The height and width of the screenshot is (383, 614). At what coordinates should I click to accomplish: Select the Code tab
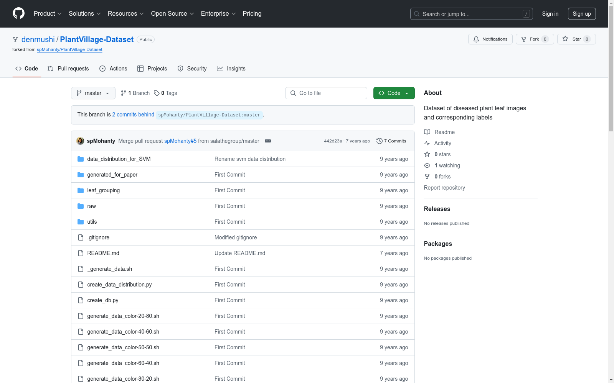tap(27, 69)
